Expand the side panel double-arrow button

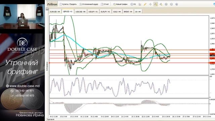(47, 9)
